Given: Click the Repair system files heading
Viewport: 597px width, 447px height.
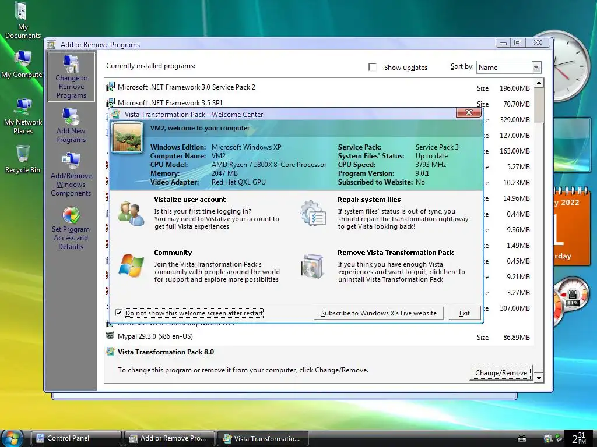Looking at the screenshot, I should [x=369, y=200].
